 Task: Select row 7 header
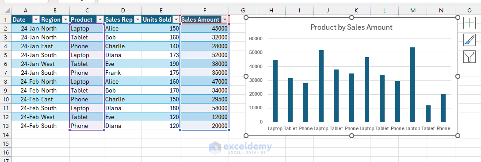[5, 73]
